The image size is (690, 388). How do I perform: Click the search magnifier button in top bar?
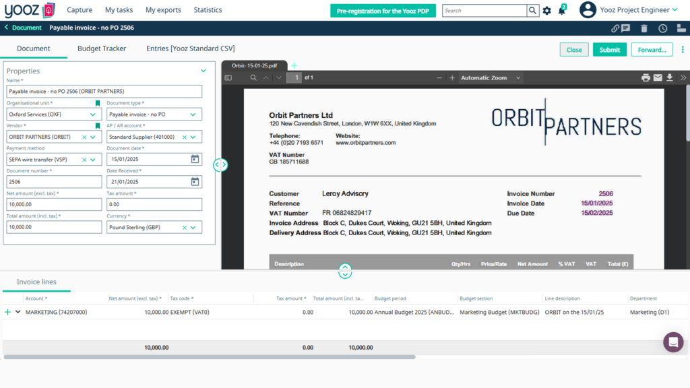point(532,11)
